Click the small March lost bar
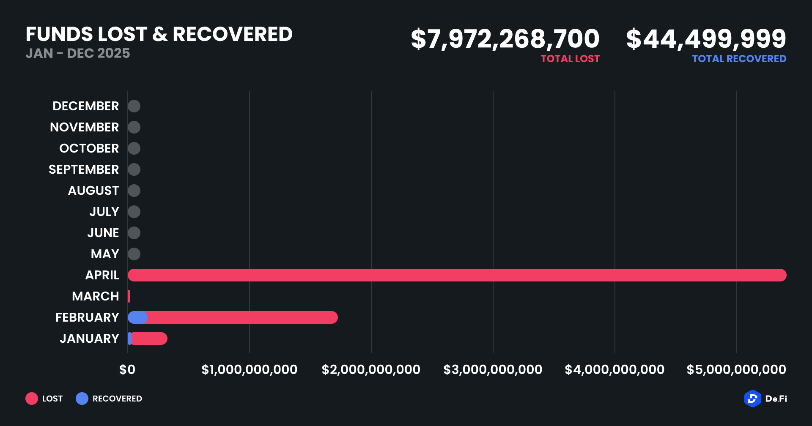 (129, 296)
